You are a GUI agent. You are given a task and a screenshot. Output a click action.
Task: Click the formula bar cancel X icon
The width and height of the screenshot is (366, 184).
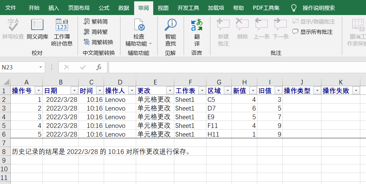tap(67, 67)
